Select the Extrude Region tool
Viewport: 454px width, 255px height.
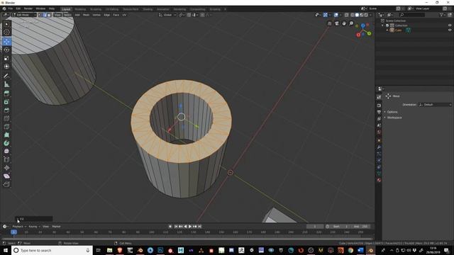click(x=6, y=93)
